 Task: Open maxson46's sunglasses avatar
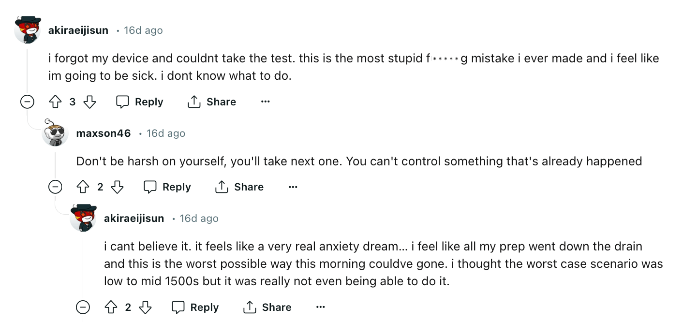55,133
